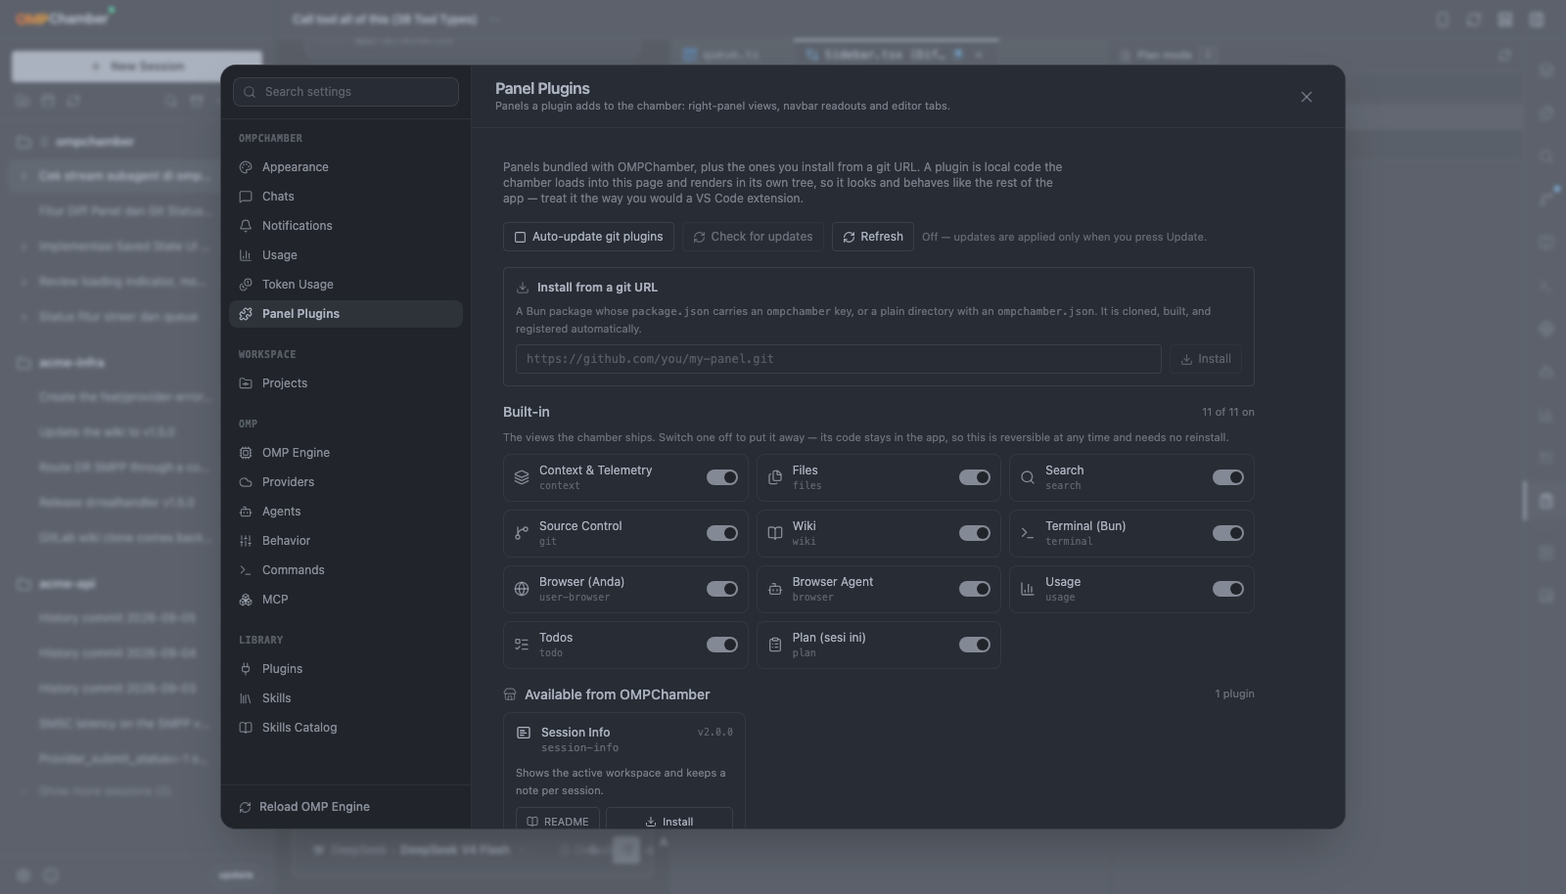Viewport: 1566px width, 894px height.
Task: Open MCP settings
Action: coord(345,600)
